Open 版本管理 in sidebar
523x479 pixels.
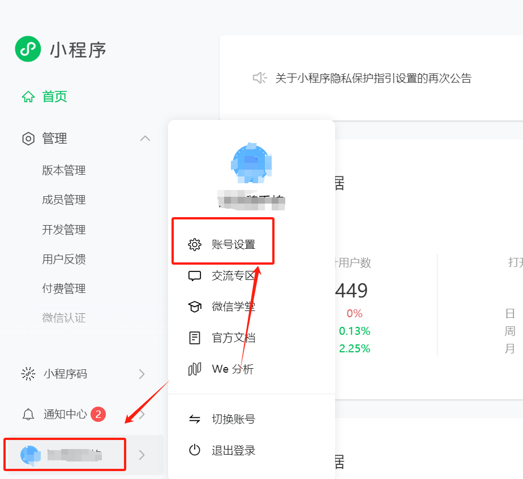[64, 170]
